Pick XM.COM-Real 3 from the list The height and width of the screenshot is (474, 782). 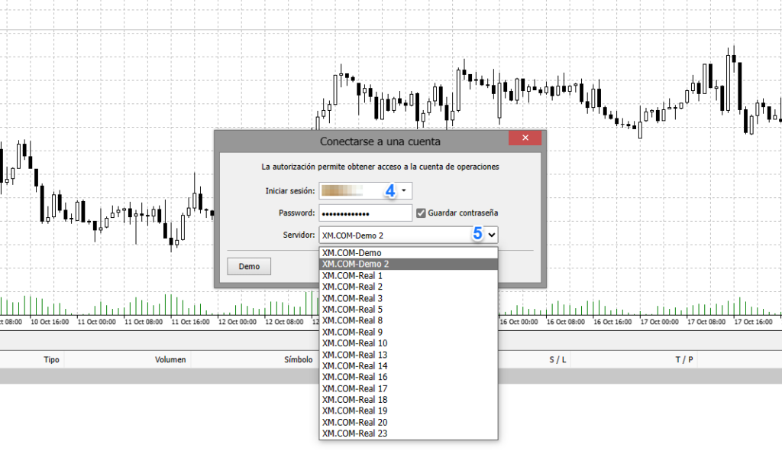[409, 298]
